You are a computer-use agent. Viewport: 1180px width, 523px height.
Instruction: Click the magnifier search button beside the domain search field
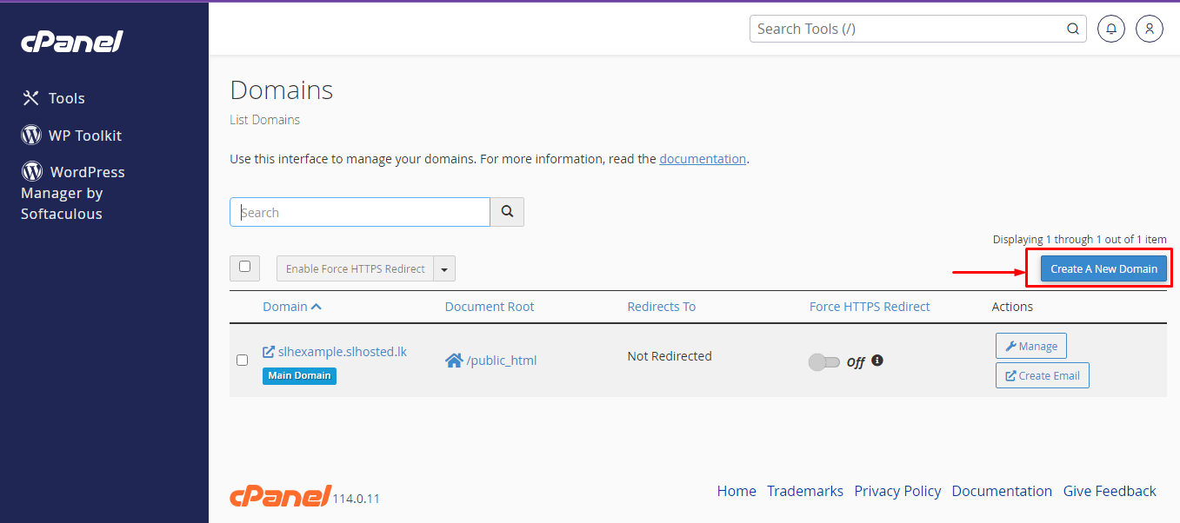point(507,212)
